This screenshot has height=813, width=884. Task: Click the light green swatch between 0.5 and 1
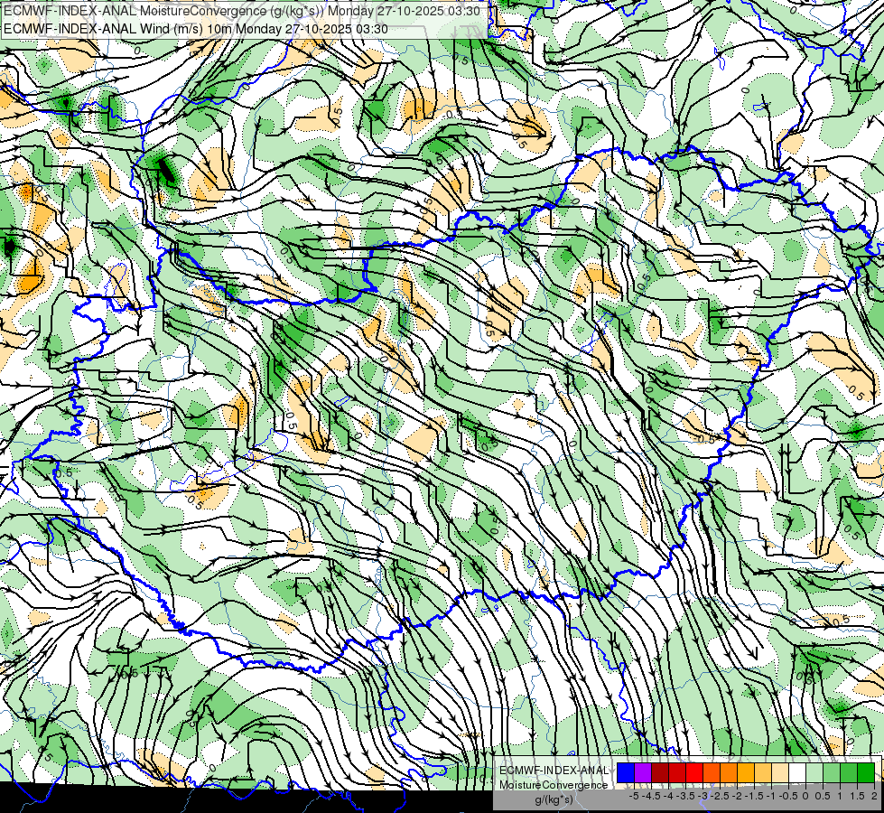coord(832,772)
